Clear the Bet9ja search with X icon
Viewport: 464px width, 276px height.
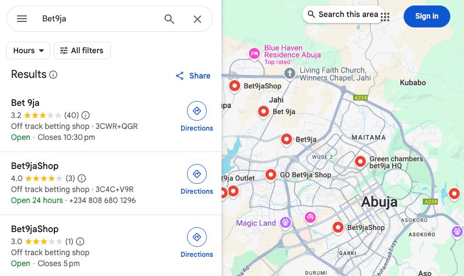(x=197, y=19)
